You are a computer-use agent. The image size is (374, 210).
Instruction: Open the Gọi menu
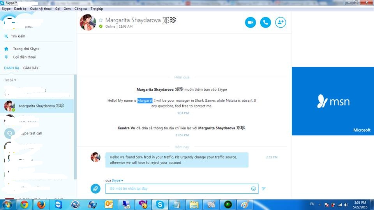[x=58, y=9]
